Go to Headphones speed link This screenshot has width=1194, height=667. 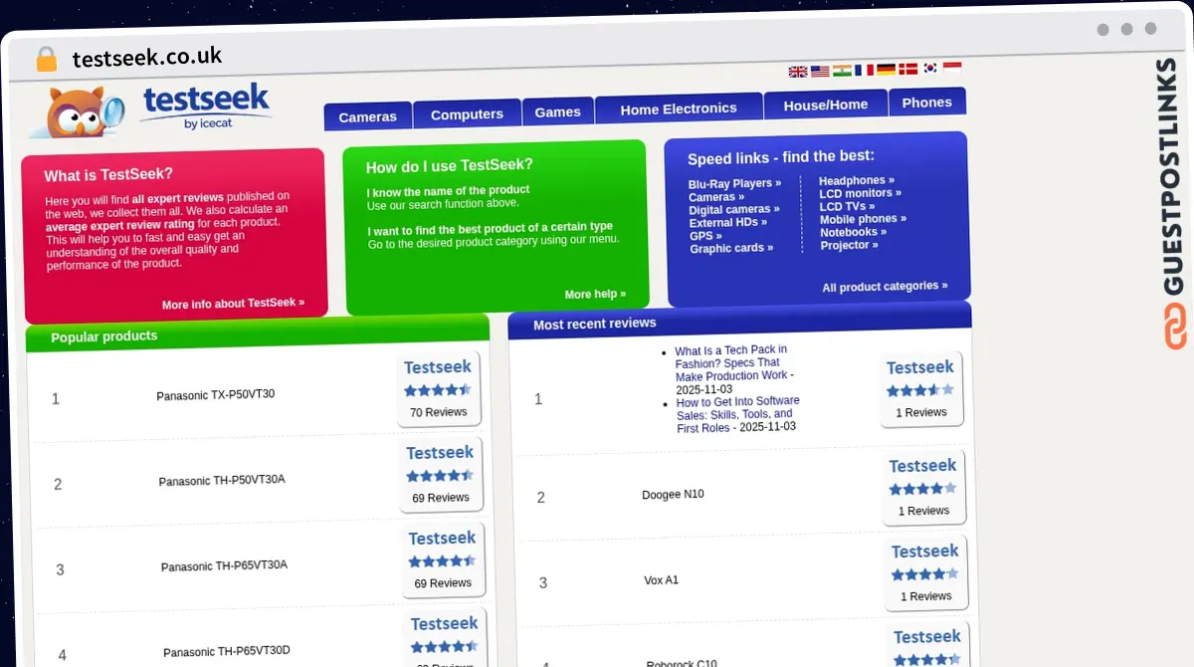[857, 180]
